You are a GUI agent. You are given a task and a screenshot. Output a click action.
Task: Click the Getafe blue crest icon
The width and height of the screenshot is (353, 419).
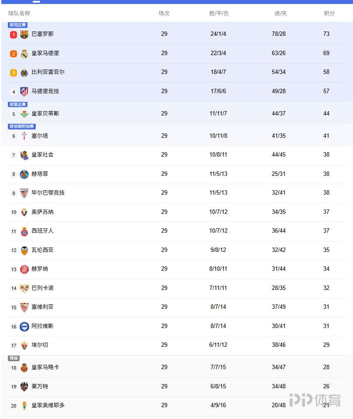(24, 174)
